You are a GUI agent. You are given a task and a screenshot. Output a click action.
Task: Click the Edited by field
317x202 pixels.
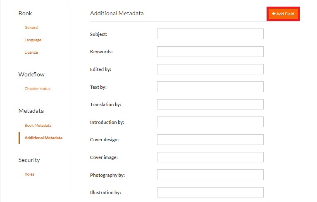pyautogui.click(x=210, y=69)
